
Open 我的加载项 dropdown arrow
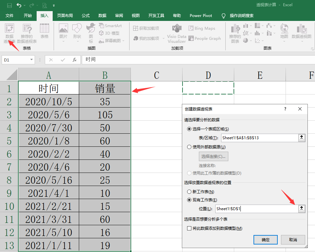click(164, 38)
